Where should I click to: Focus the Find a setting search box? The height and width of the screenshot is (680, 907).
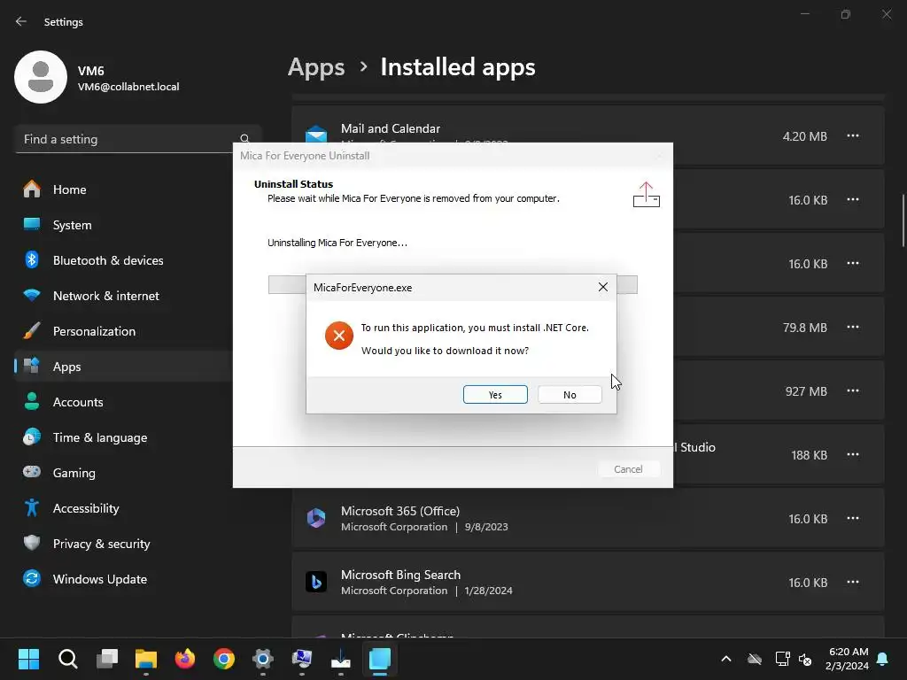coord(138,139)
